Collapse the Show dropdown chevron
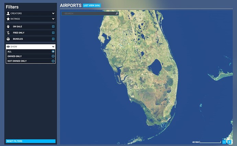 point(53,47)
